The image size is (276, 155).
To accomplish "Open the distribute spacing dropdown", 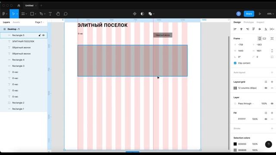I will [x=272, y=29].
